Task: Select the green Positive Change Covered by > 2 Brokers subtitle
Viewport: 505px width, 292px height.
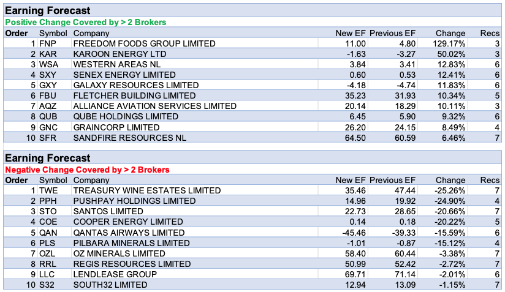Action: (85, 22)
